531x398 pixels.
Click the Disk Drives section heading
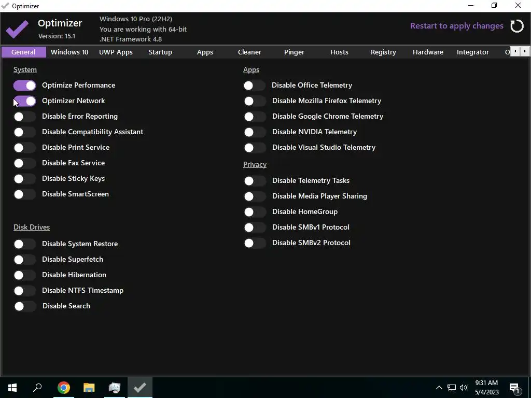(x=32, y=227)
